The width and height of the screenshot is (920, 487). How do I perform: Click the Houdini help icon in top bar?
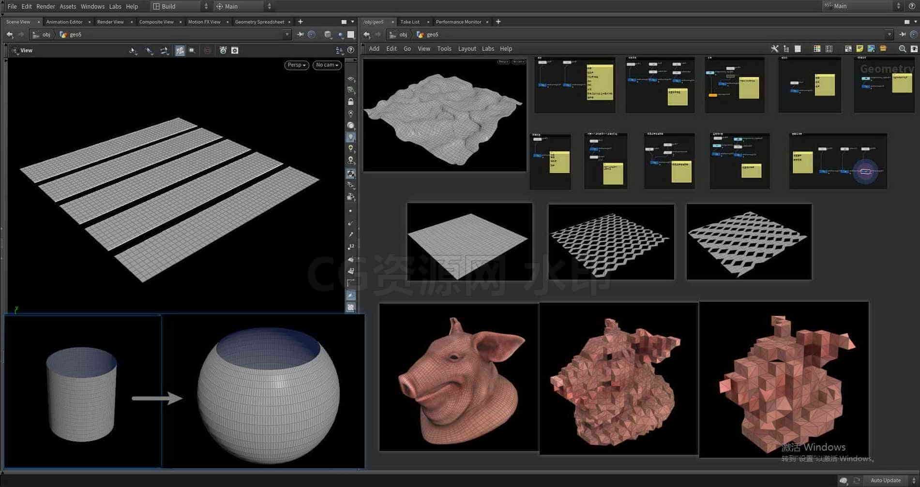912,6
